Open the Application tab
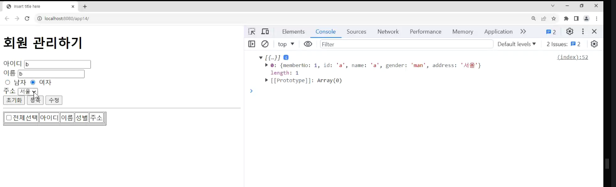Viewport: 616px width, 187px height. pos(498,32)
